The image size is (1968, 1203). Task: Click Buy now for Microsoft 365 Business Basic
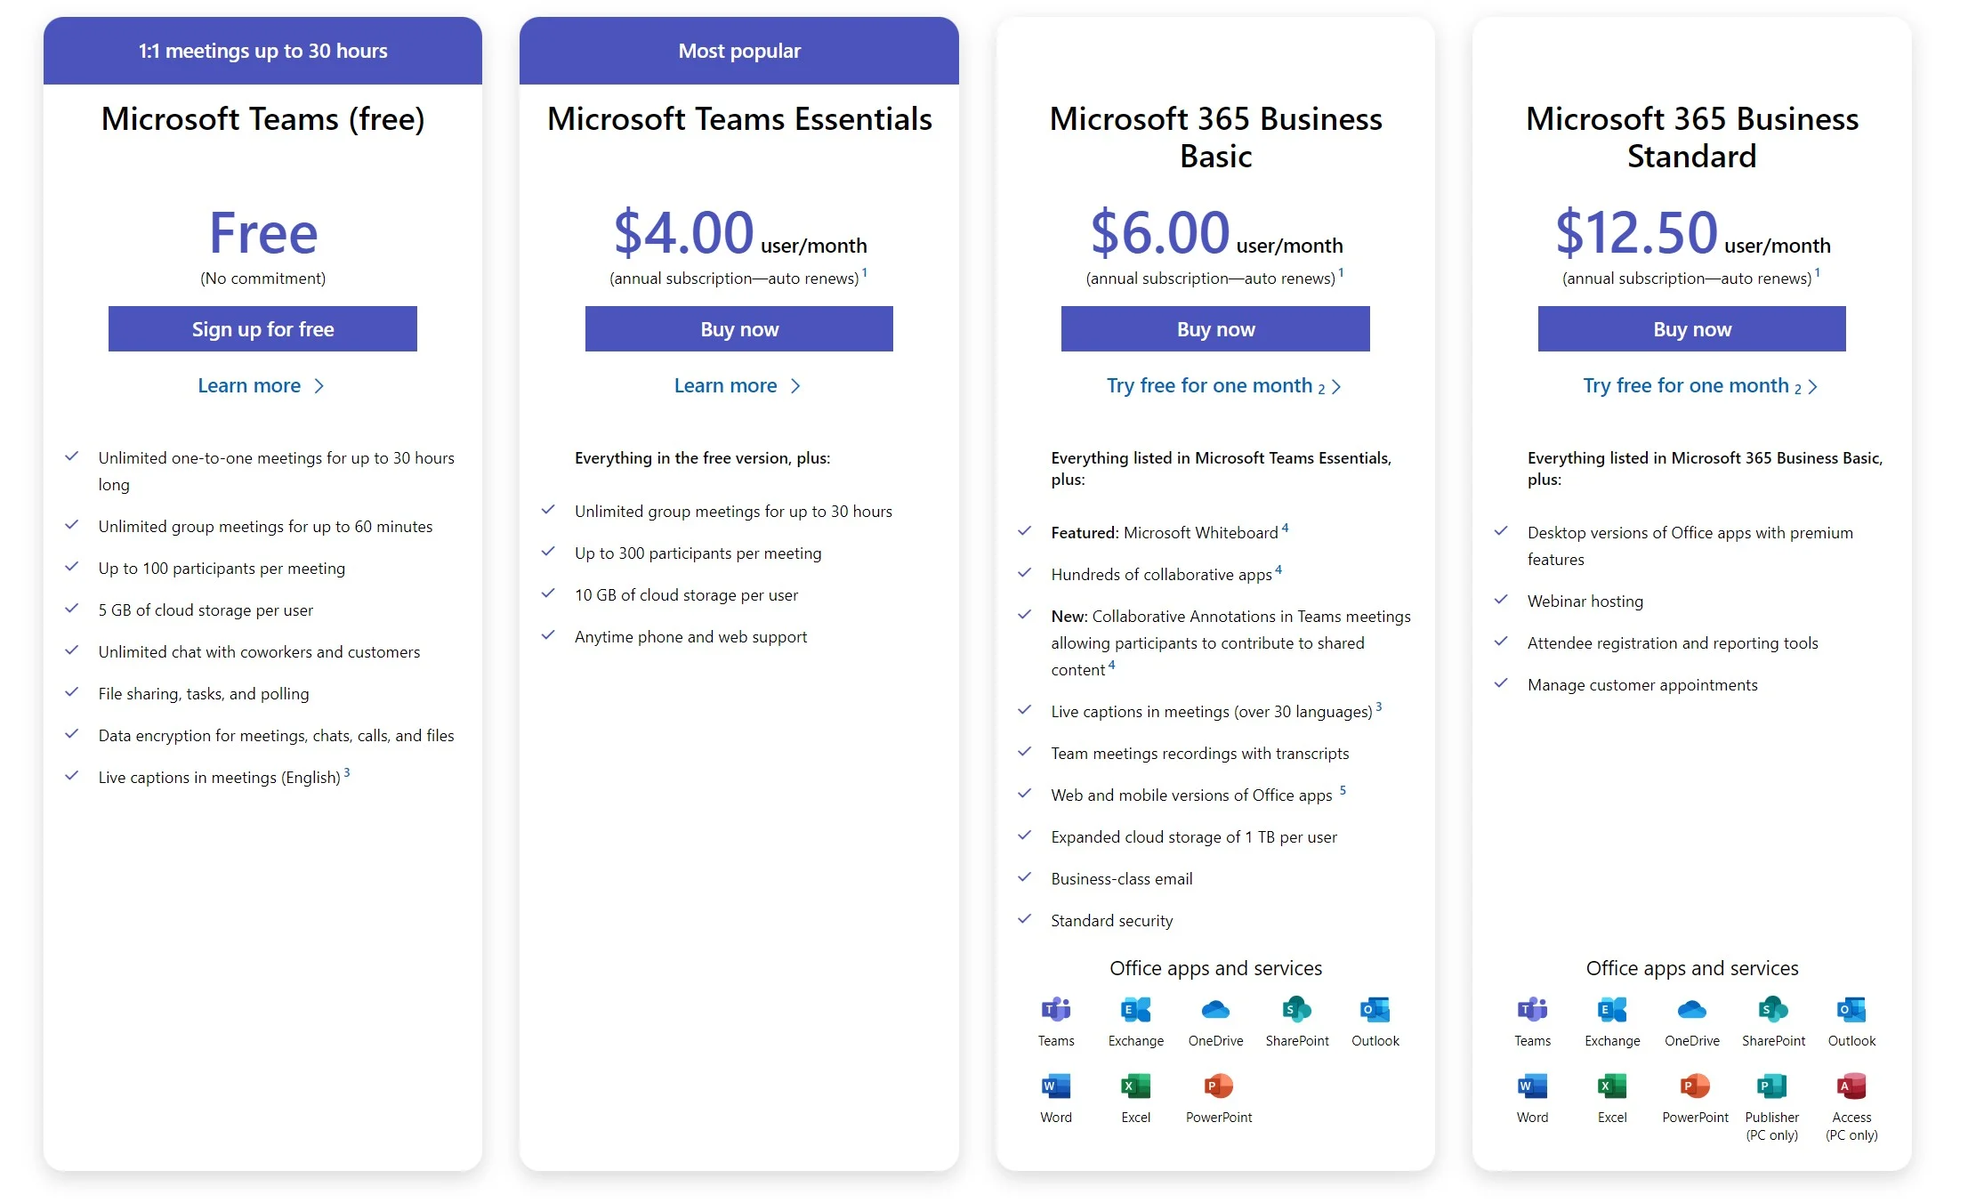pos(1214,329)
